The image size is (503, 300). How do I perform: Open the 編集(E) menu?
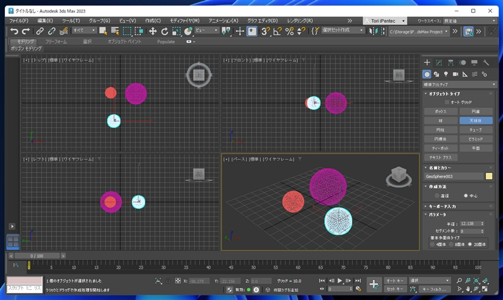(x=45, y=21)
